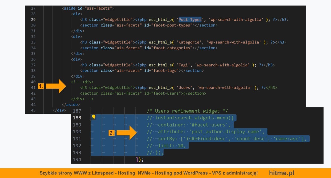Click the highlighted 'Post Types' string
Viewport: 331px width, 178px height.
(x=190, y=20)
